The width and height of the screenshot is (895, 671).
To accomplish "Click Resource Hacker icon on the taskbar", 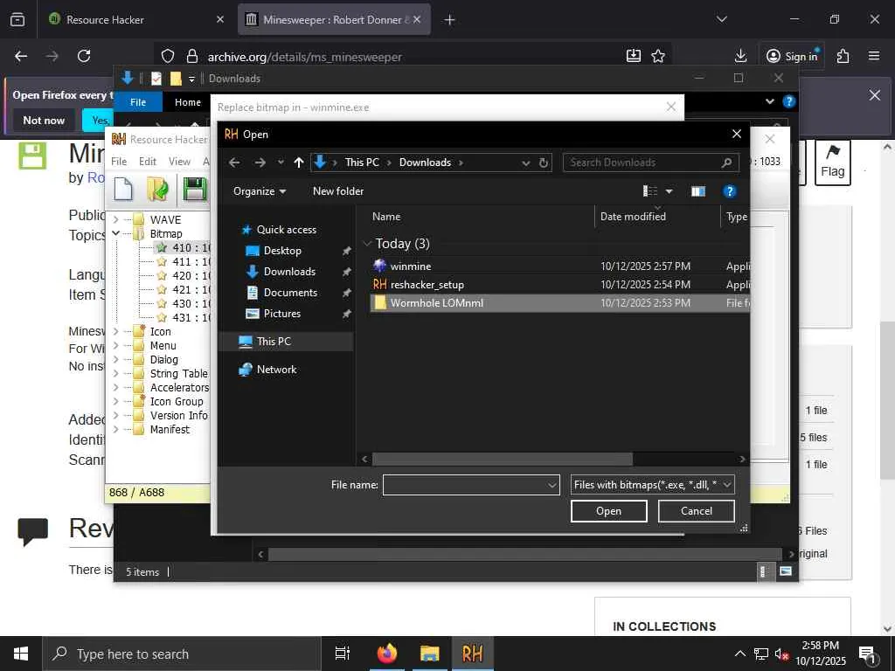I will tap(473, 654).
